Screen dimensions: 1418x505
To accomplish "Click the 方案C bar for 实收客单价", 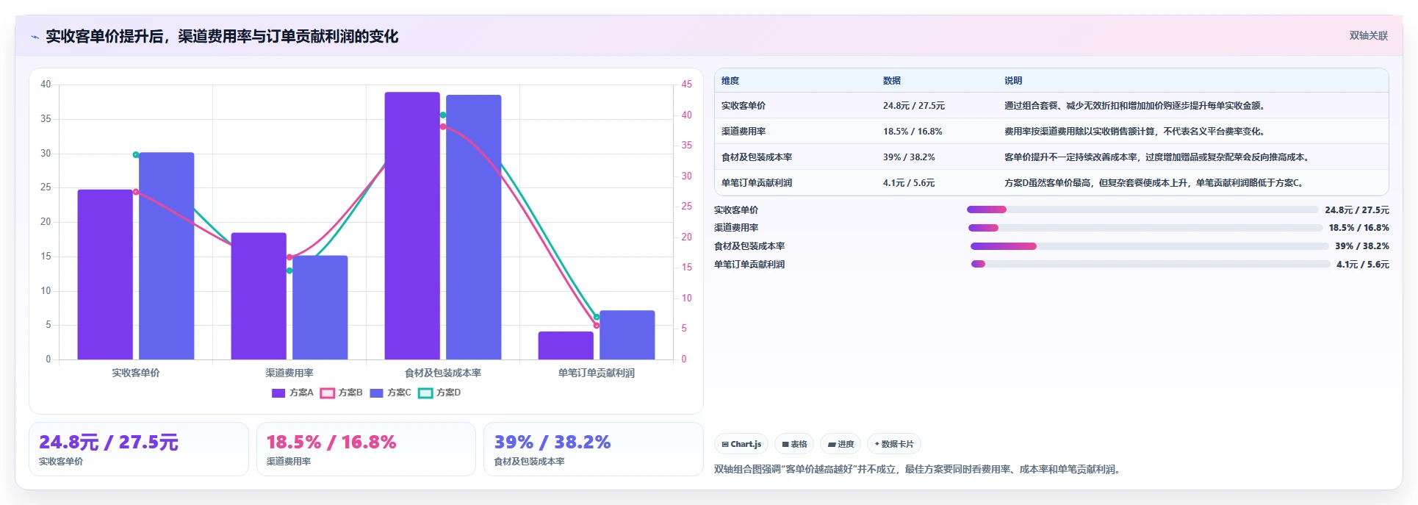I will (167, 256).
